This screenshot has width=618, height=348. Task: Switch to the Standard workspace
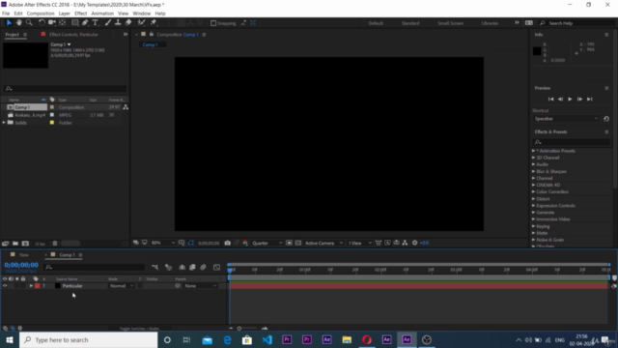pos(410,23)
